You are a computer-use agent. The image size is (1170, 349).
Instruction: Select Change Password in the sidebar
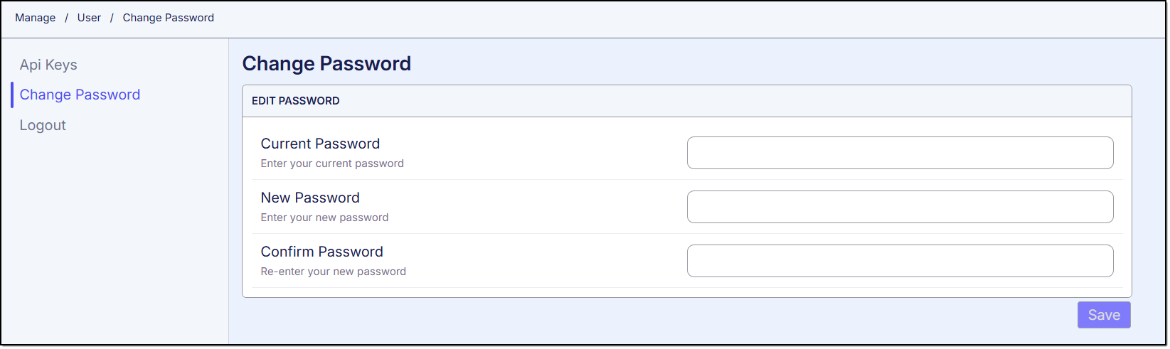80,95
